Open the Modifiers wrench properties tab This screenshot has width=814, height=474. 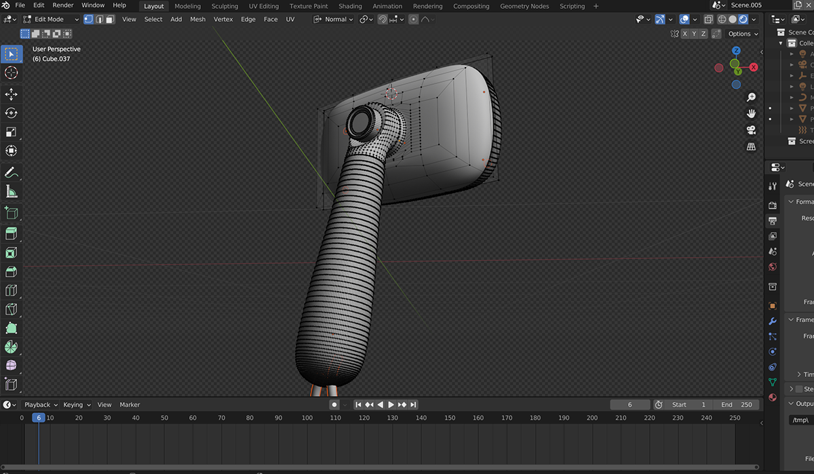[773, 321]
